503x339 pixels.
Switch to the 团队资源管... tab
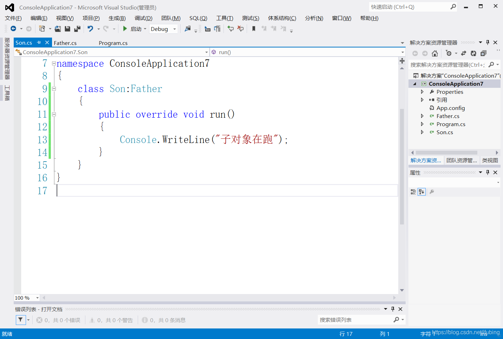(x=462, y=161)
